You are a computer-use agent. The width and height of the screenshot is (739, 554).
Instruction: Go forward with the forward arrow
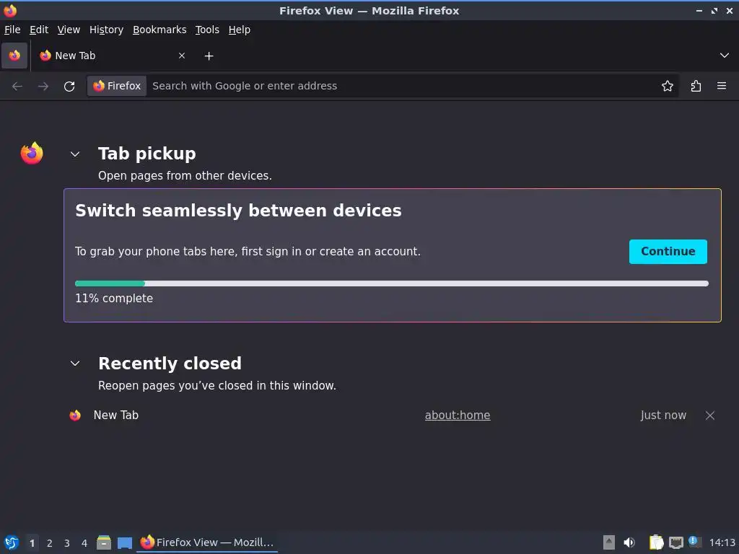(43, 87)
